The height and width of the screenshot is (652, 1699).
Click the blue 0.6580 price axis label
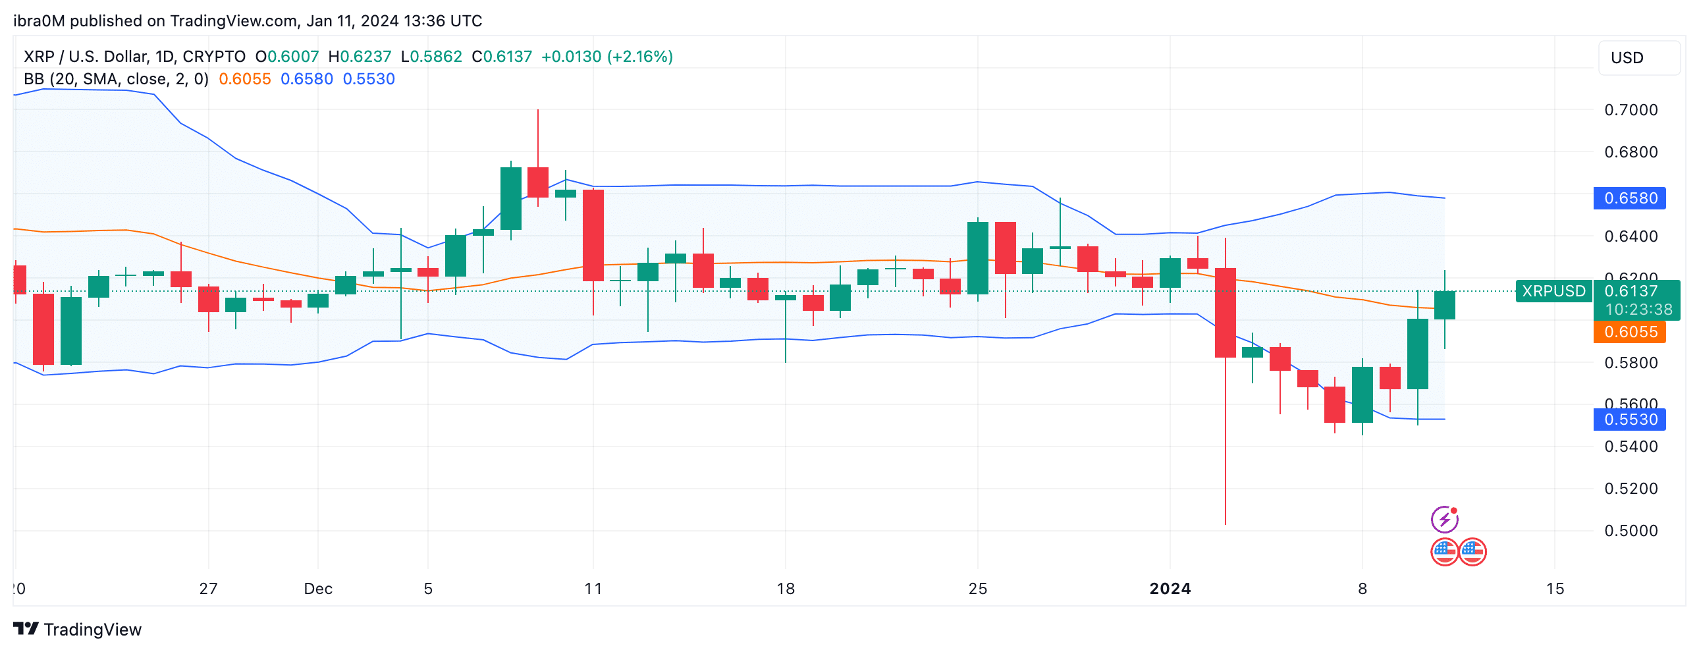click(1629, 198)
